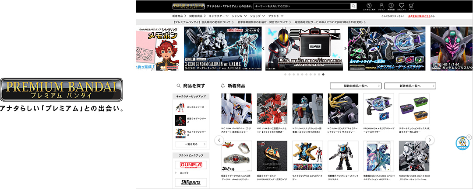Open the メモポン stamp banner
This screenshot has height=189, width=473.
tap(157, 49)
